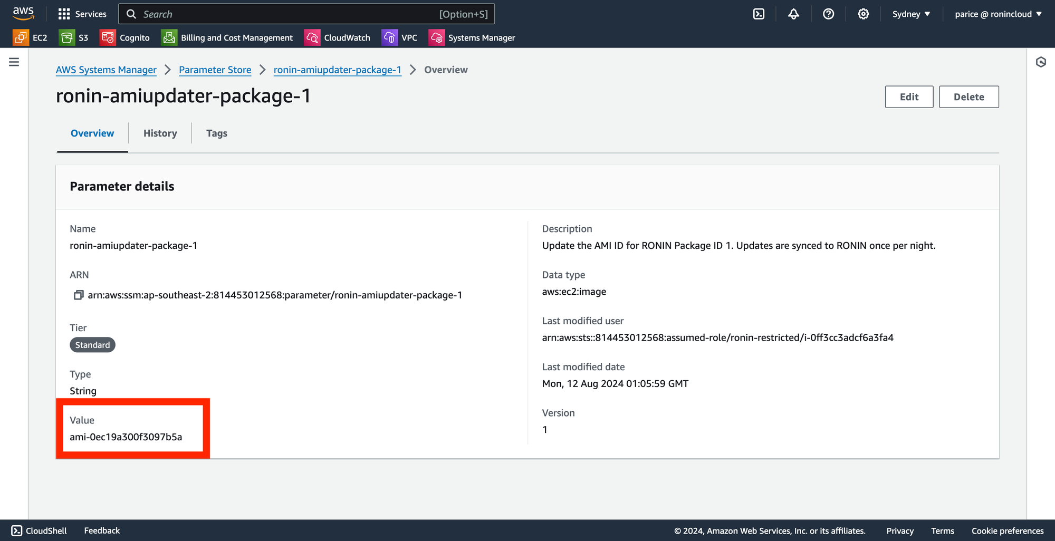Click the aws:ec2:image data type value
Viewport: 1055px width, 541px height.
tap(574, 292)
